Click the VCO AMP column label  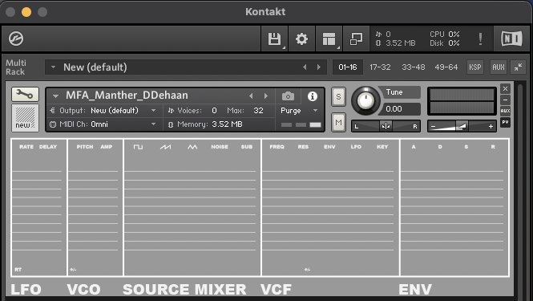[x=107, y=147]
